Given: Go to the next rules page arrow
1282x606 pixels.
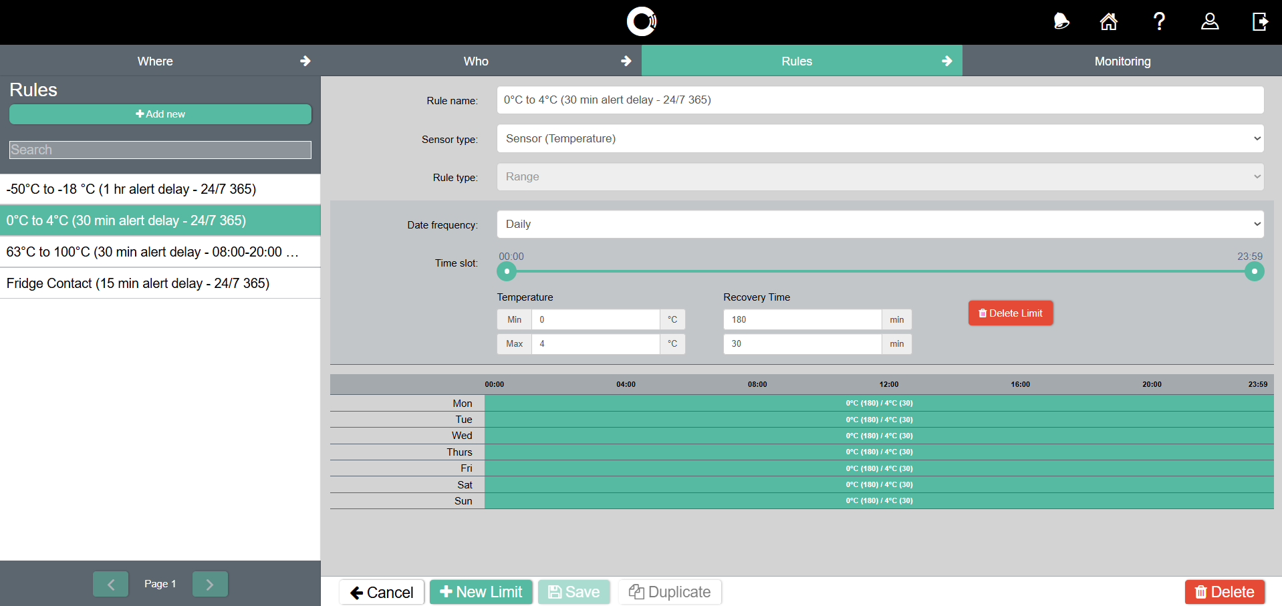Looking at the screenshot, I should pyautogui.click(x=210, y=584).
